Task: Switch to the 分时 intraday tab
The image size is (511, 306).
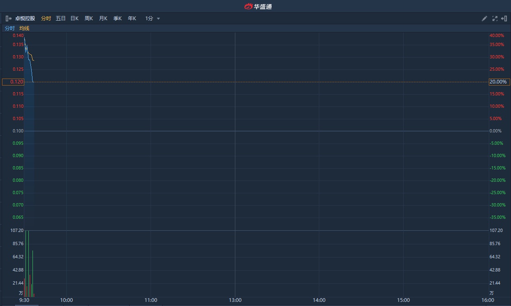Action: (x=46, y=19)
